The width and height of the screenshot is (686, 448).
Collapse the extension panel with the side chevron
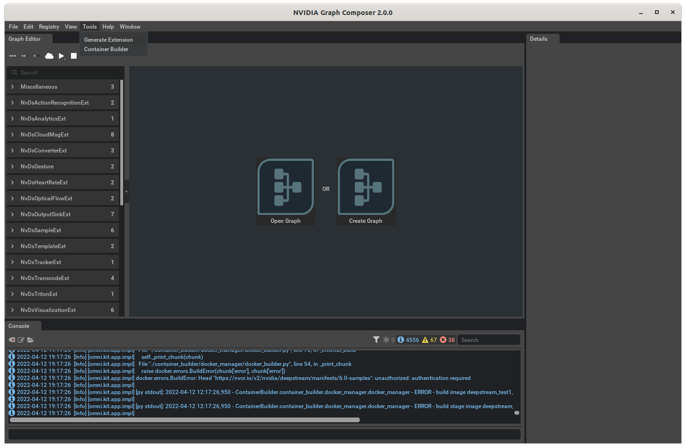pyautogui.click(x=126, y=191)
